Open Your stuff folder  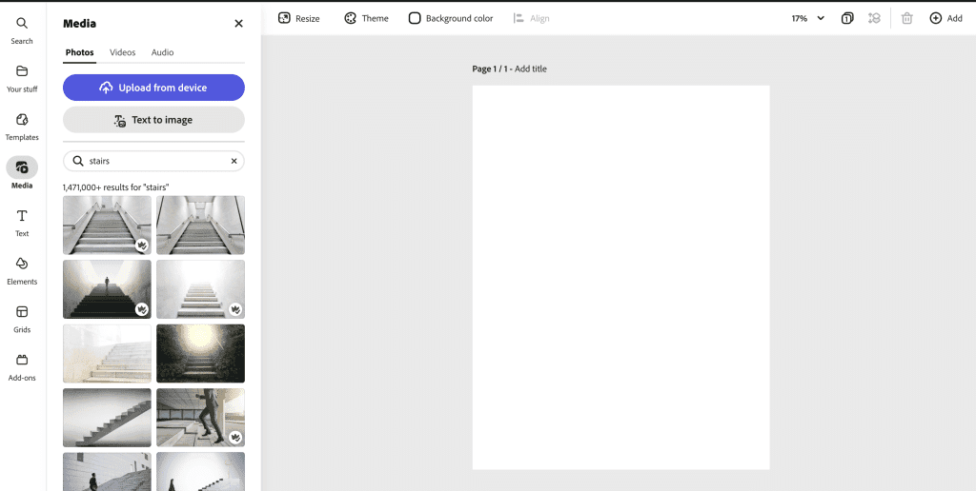(x=22, y=79)
